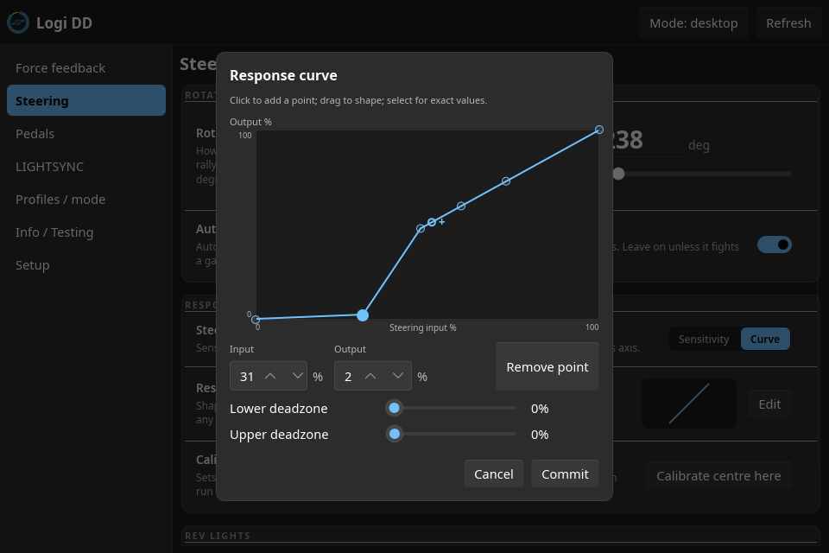Click the Mode: desktop button
Viewport: 829px width, 553px height.
[x=693, y=22]
